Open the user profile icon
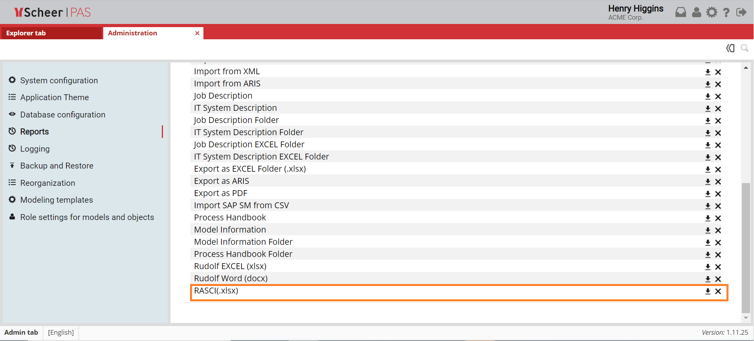 pyautogui.click(x=696, y=13)
